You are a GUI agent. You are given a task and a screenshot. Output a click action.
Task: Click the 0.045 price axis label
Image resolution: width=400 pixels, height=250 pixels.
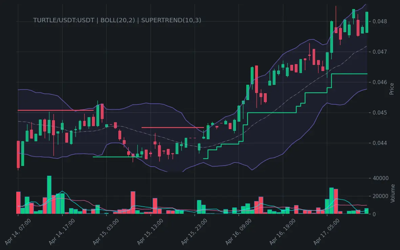coord(380,112)
